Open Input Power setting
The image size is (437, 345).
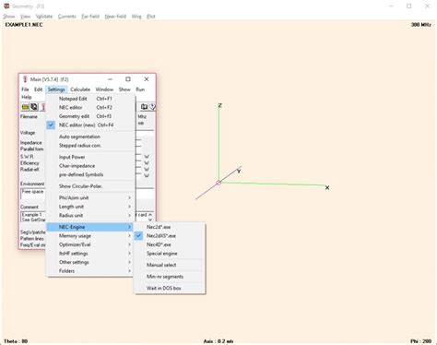coord(90,157)
